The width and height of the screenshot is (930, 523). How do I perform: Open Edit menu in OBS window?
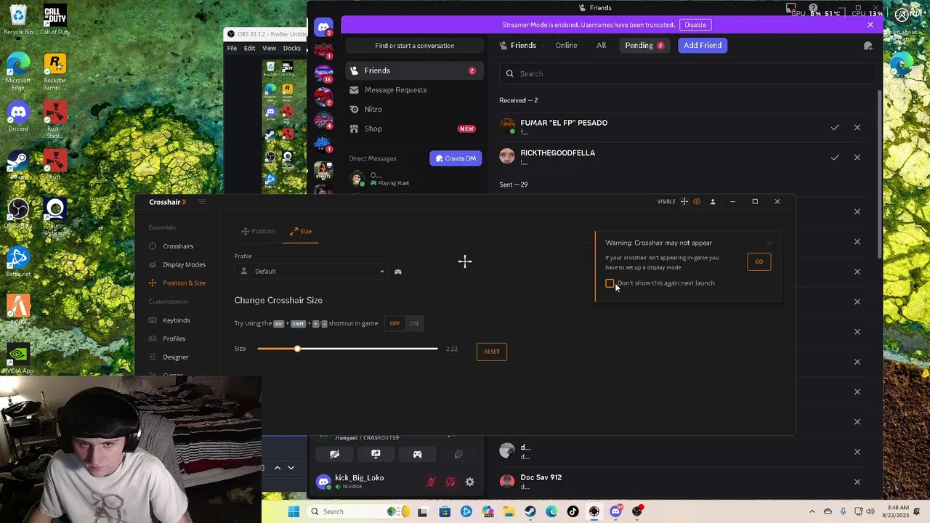pos(249,49)
